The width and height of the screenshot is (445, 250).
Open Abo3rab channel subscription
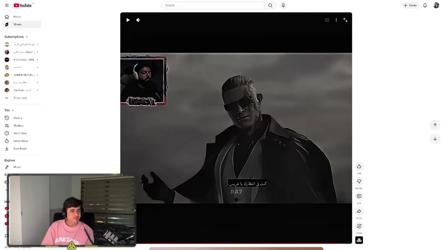22,90
